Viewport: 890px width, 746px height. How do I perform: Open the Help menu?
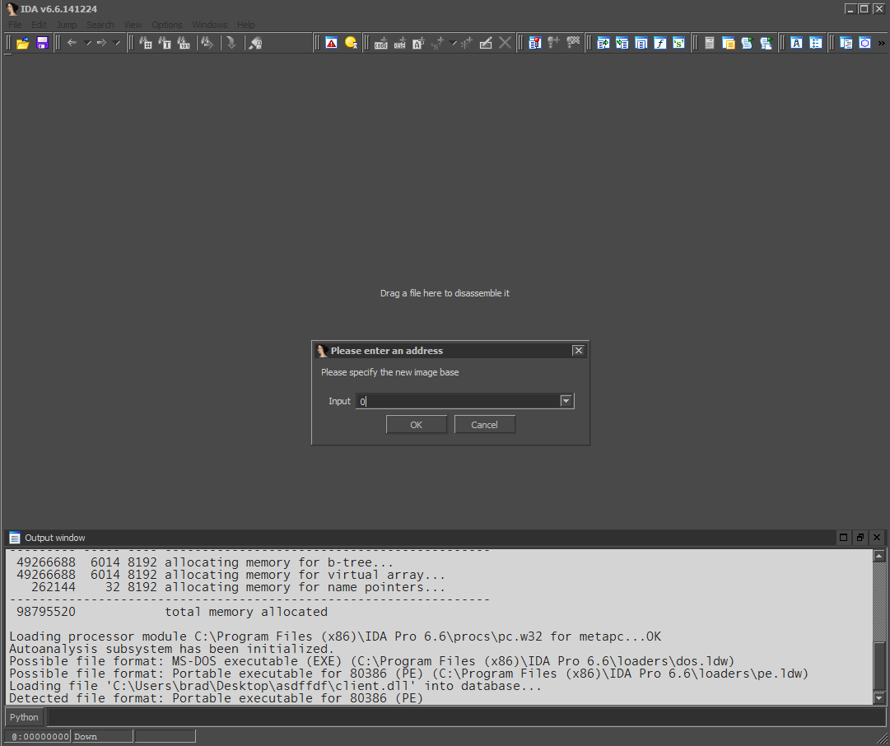[246, 25]
